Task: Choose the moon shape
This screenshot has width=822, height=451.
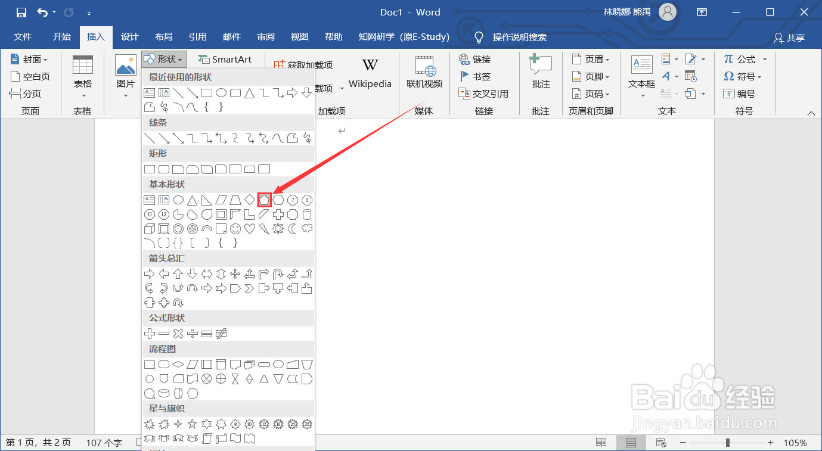Action: 293,228
